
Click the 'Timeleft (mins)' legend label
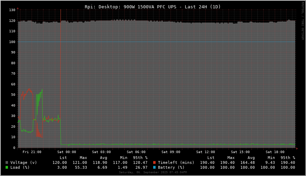(x=176, y=162)
